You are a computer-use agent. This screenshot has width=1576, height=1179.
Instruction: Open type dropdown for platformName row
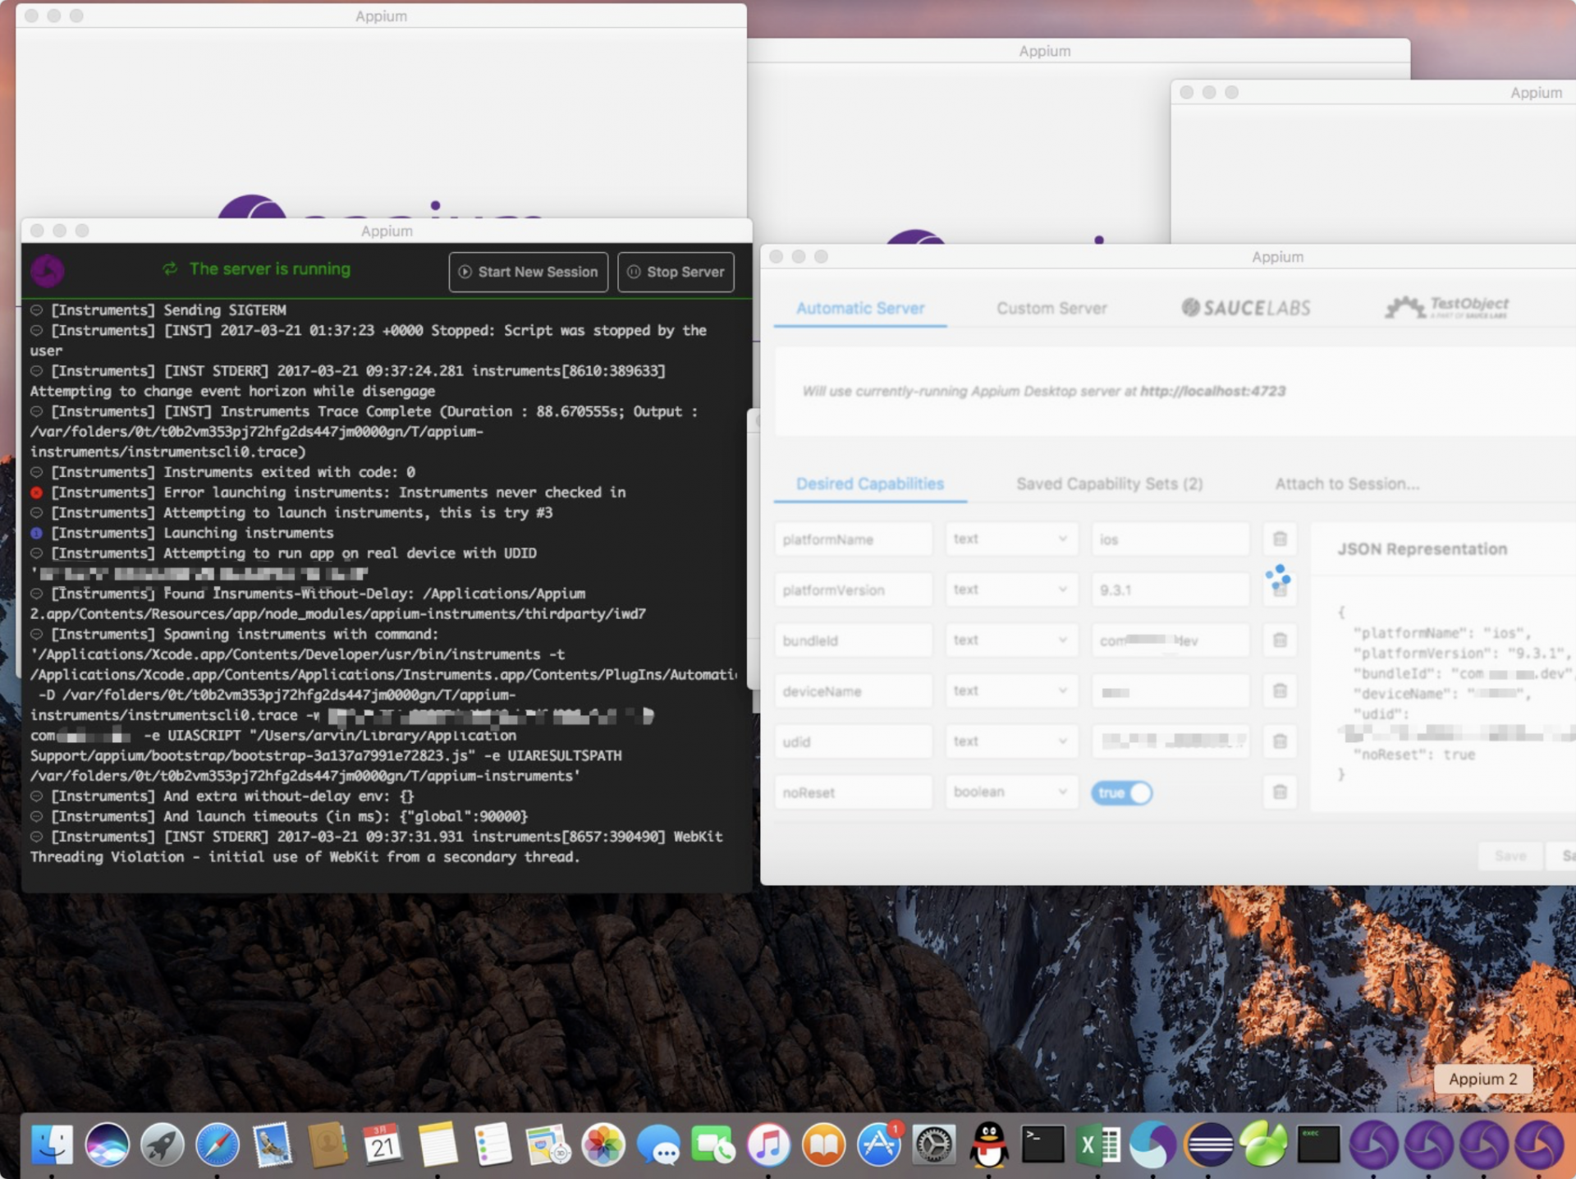(x=1010, y=539)
